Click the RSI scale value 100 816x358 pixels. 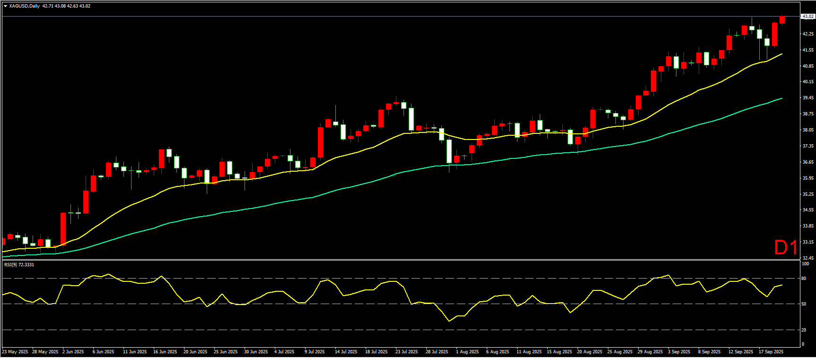[805, 264]
